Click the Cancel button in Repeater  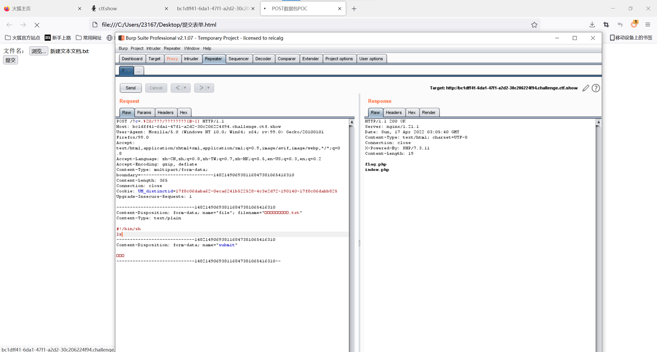(156, 88)
